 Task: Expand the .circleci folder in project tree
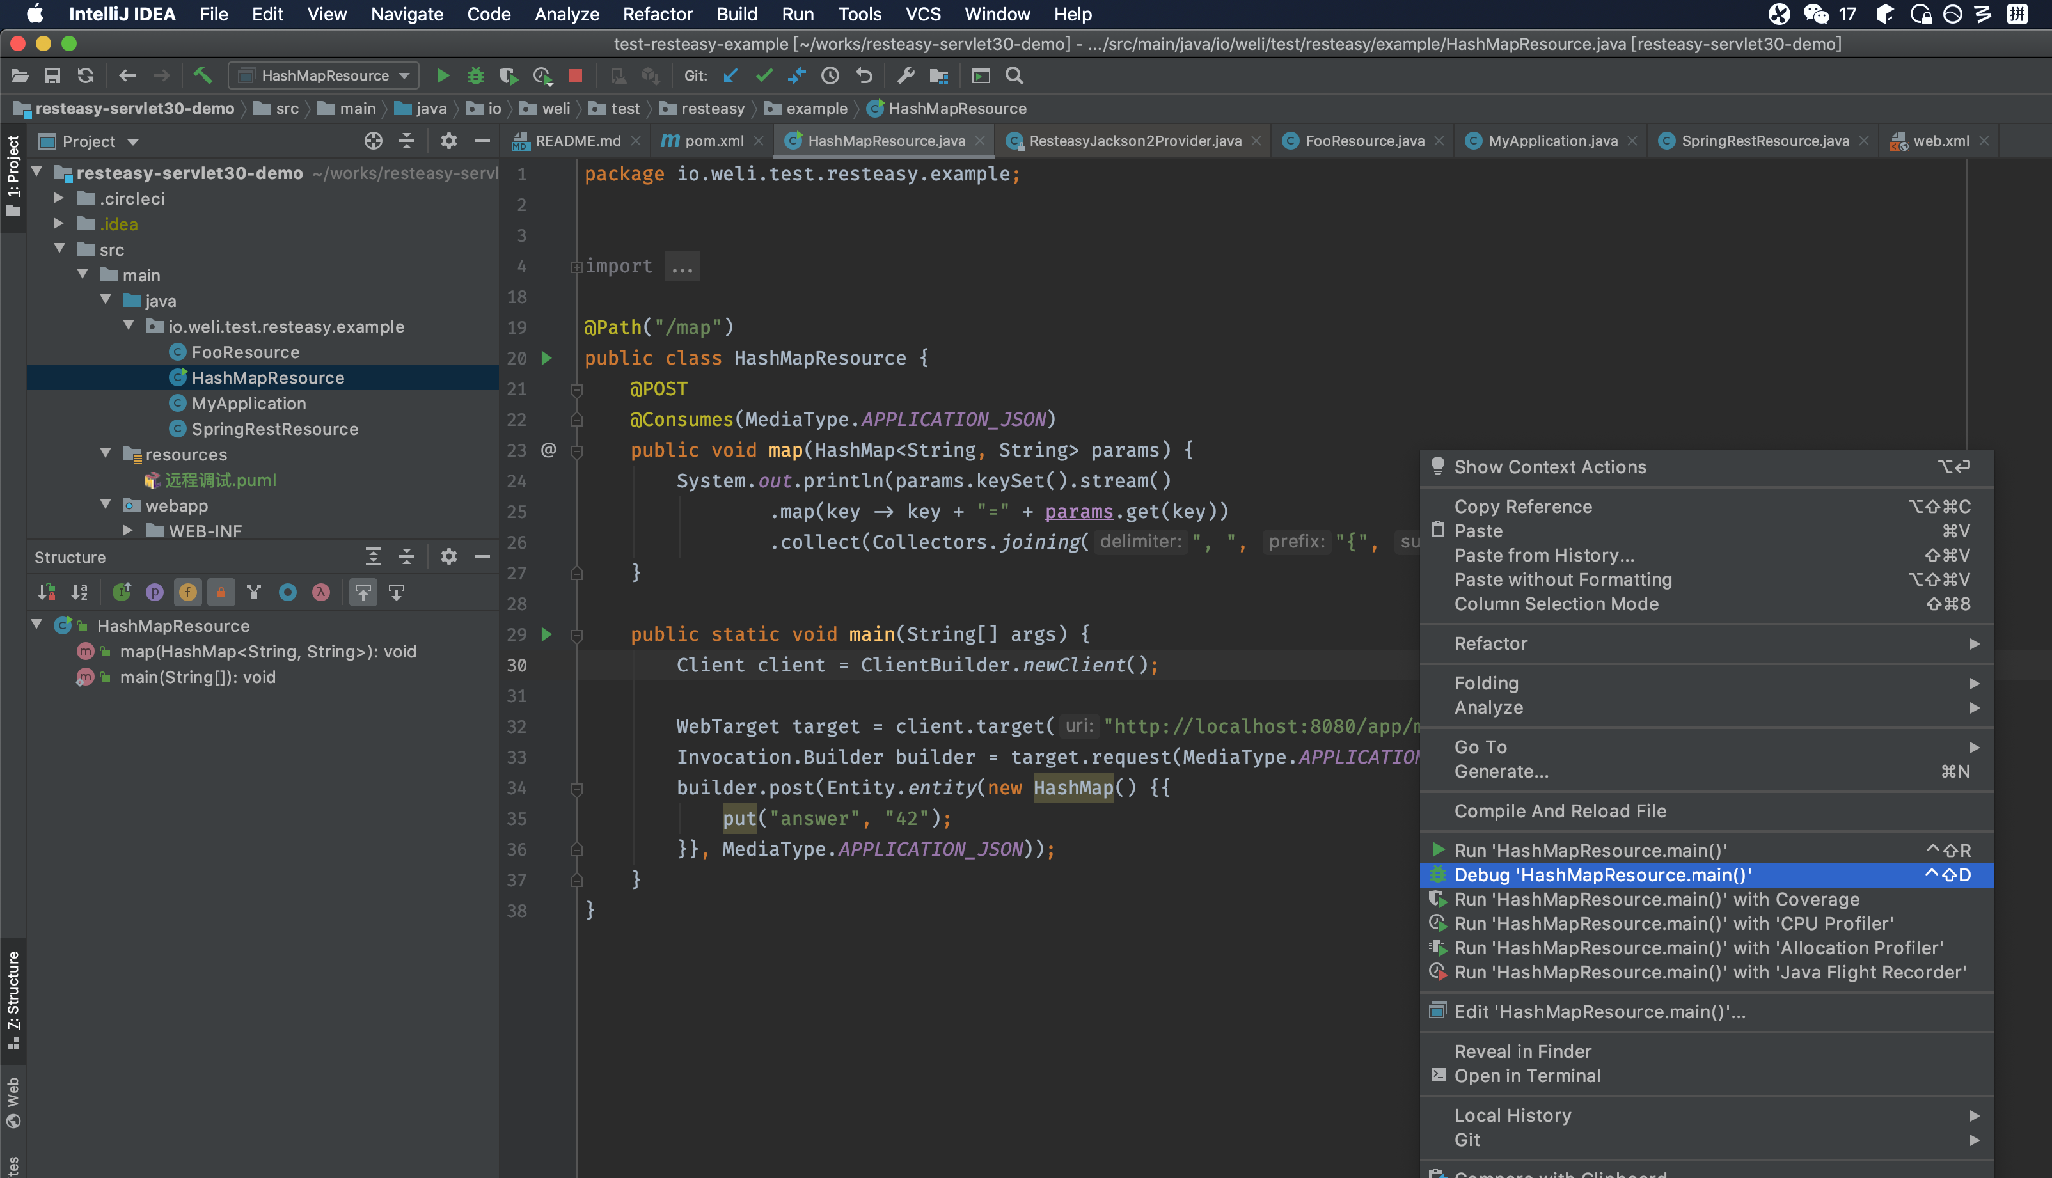point(58,198)
